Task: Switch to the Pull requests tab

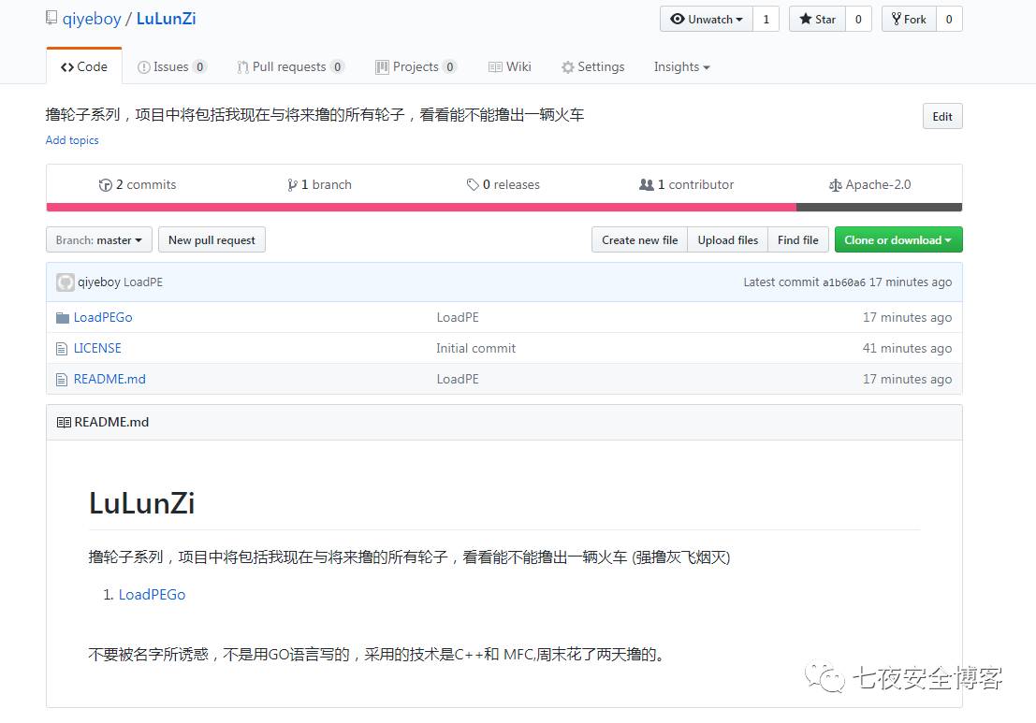Action: (291, 66)
